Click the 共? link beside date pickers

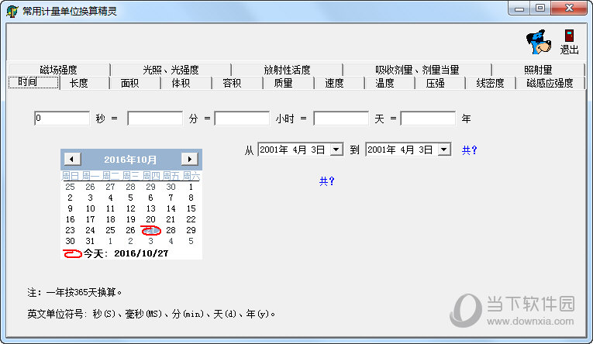(469, 150)
